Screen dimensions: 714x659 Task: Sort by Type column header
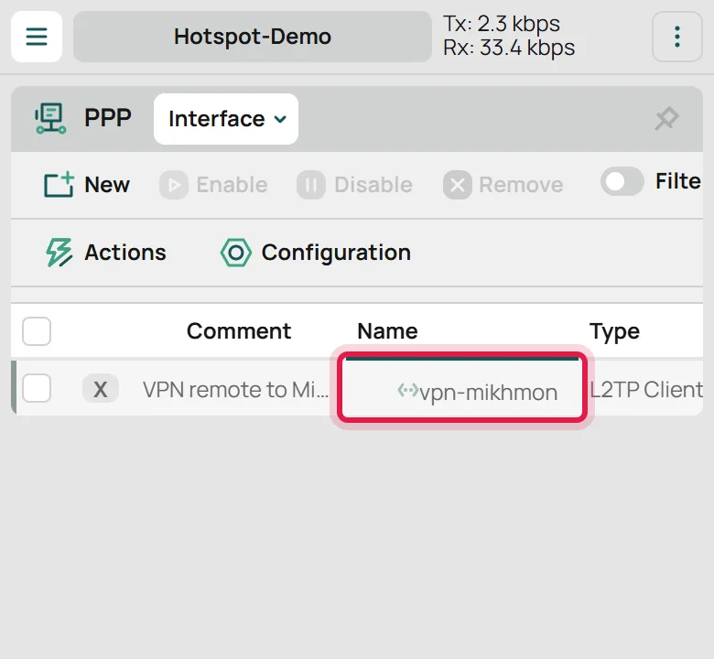coord(615,332)
